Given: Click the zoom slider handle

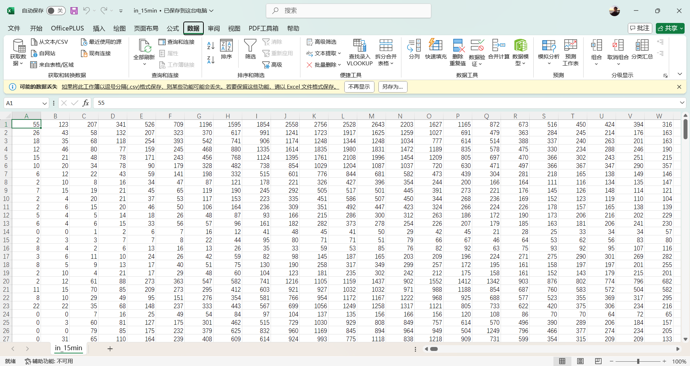Looking at the screenshot, I should 638,361.
